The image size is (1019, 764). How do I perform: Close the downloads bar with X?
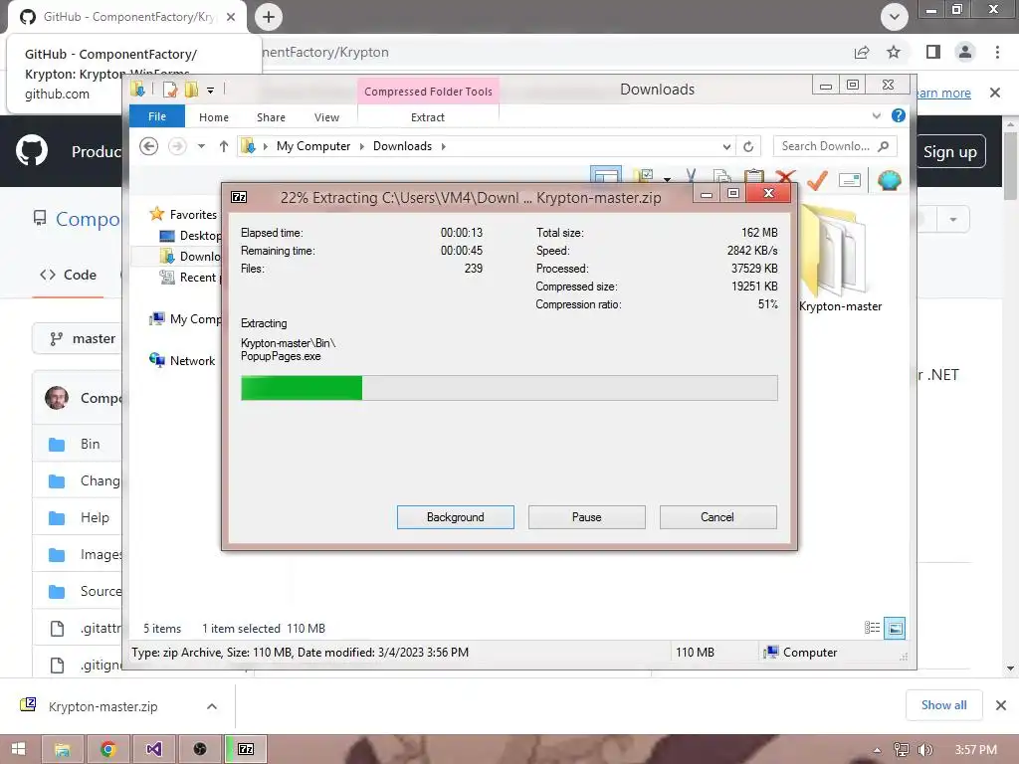coord(1001,705)
